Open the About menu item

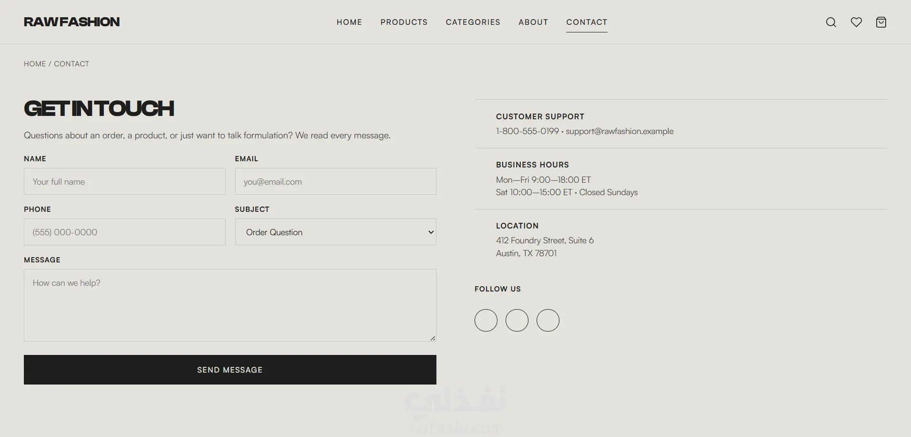pyautogui.click(x=533, y=22)
